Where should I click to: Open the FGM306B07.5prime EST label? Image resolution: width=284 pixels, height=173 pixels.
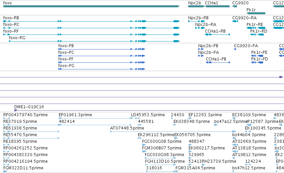(162, 148)
